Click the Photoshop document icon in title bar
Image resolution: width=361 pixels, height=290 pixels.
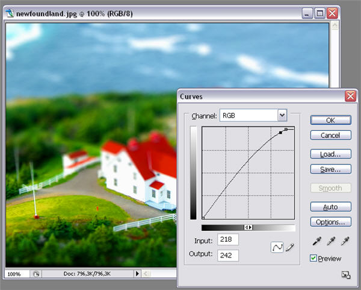(10, 13)
